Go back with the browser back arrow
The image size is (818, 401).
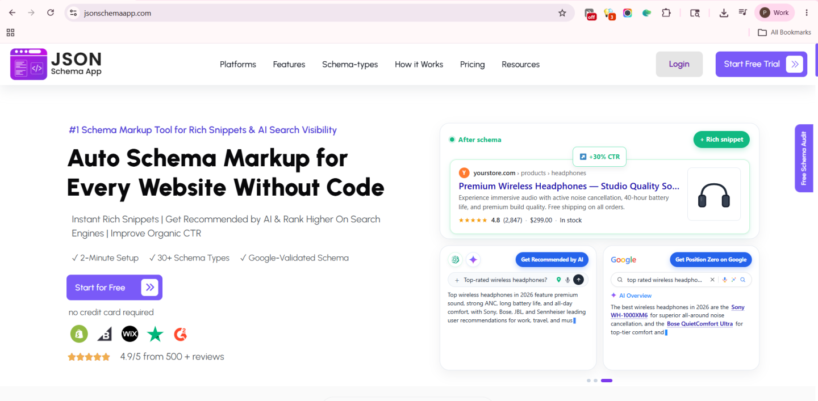(12, 12)
